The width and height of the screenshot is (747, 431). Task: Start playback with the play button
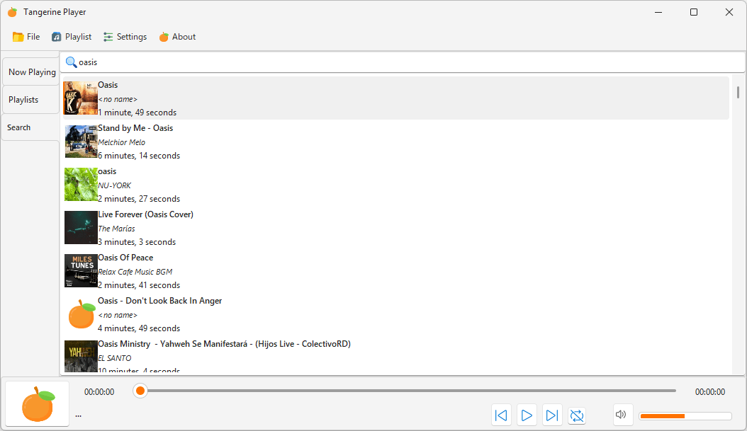click(527, 415)
